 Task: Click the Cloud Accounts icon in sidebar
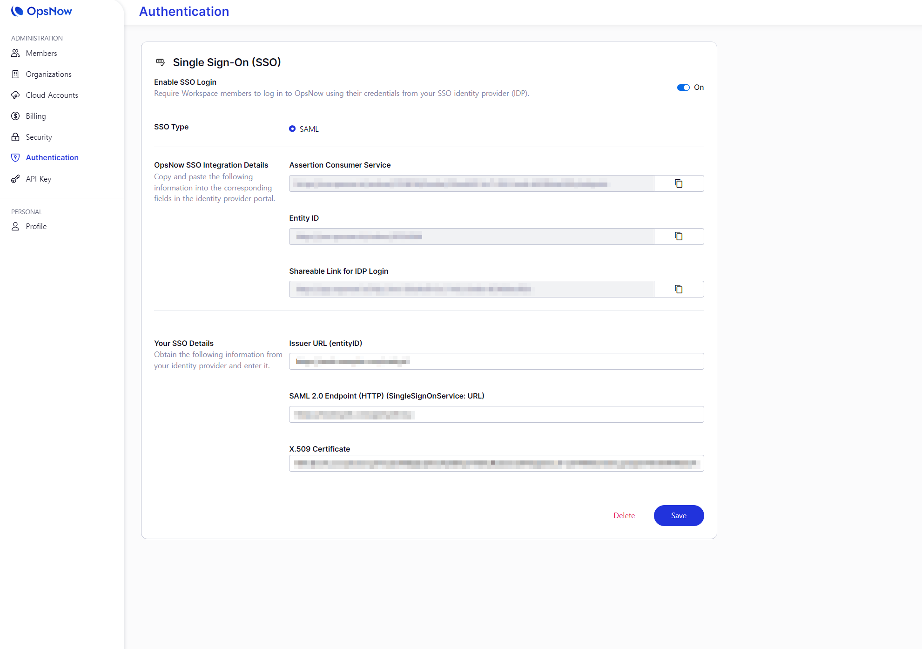15,95
